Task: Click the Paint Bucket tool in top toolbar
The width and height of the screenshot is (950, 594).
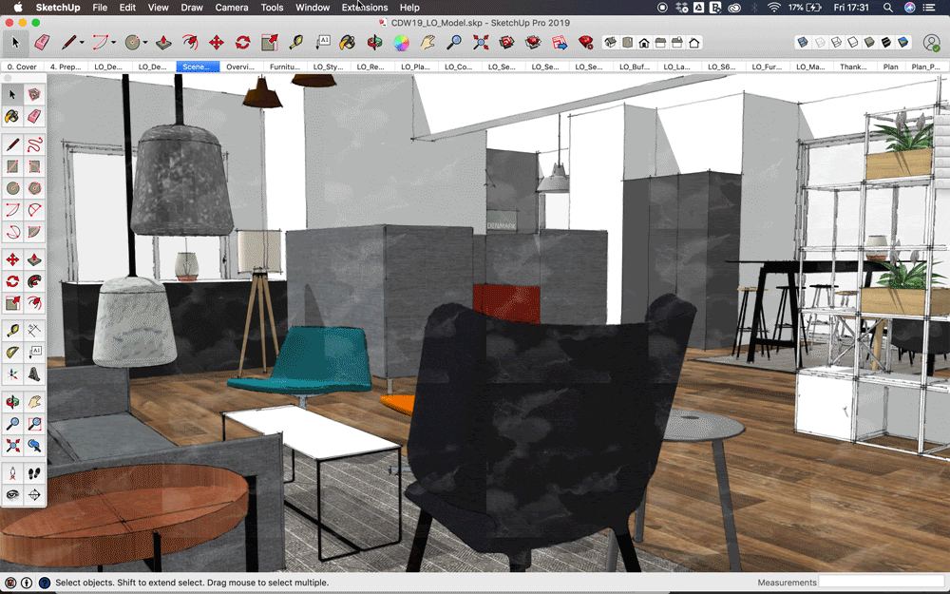Action: click(348, 43)
